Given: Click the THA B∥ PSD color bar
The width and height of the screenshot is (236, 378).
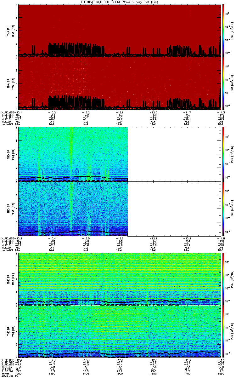Looking at the screenshot, I should [224, 83].
